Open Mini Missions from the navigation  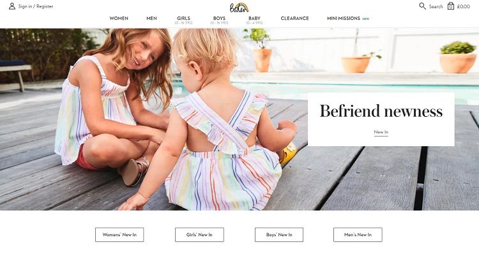pyautogui.click(x=344, y=19)
